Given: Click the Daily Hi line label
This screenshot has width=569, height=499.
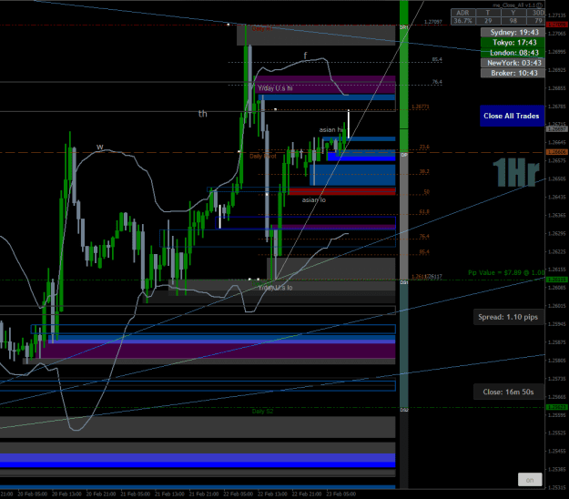Looking at the screenshot, I should (x=261, y=28).
